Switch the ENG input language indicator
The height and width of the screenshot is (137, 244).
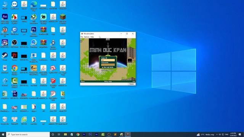click(227, 134)
